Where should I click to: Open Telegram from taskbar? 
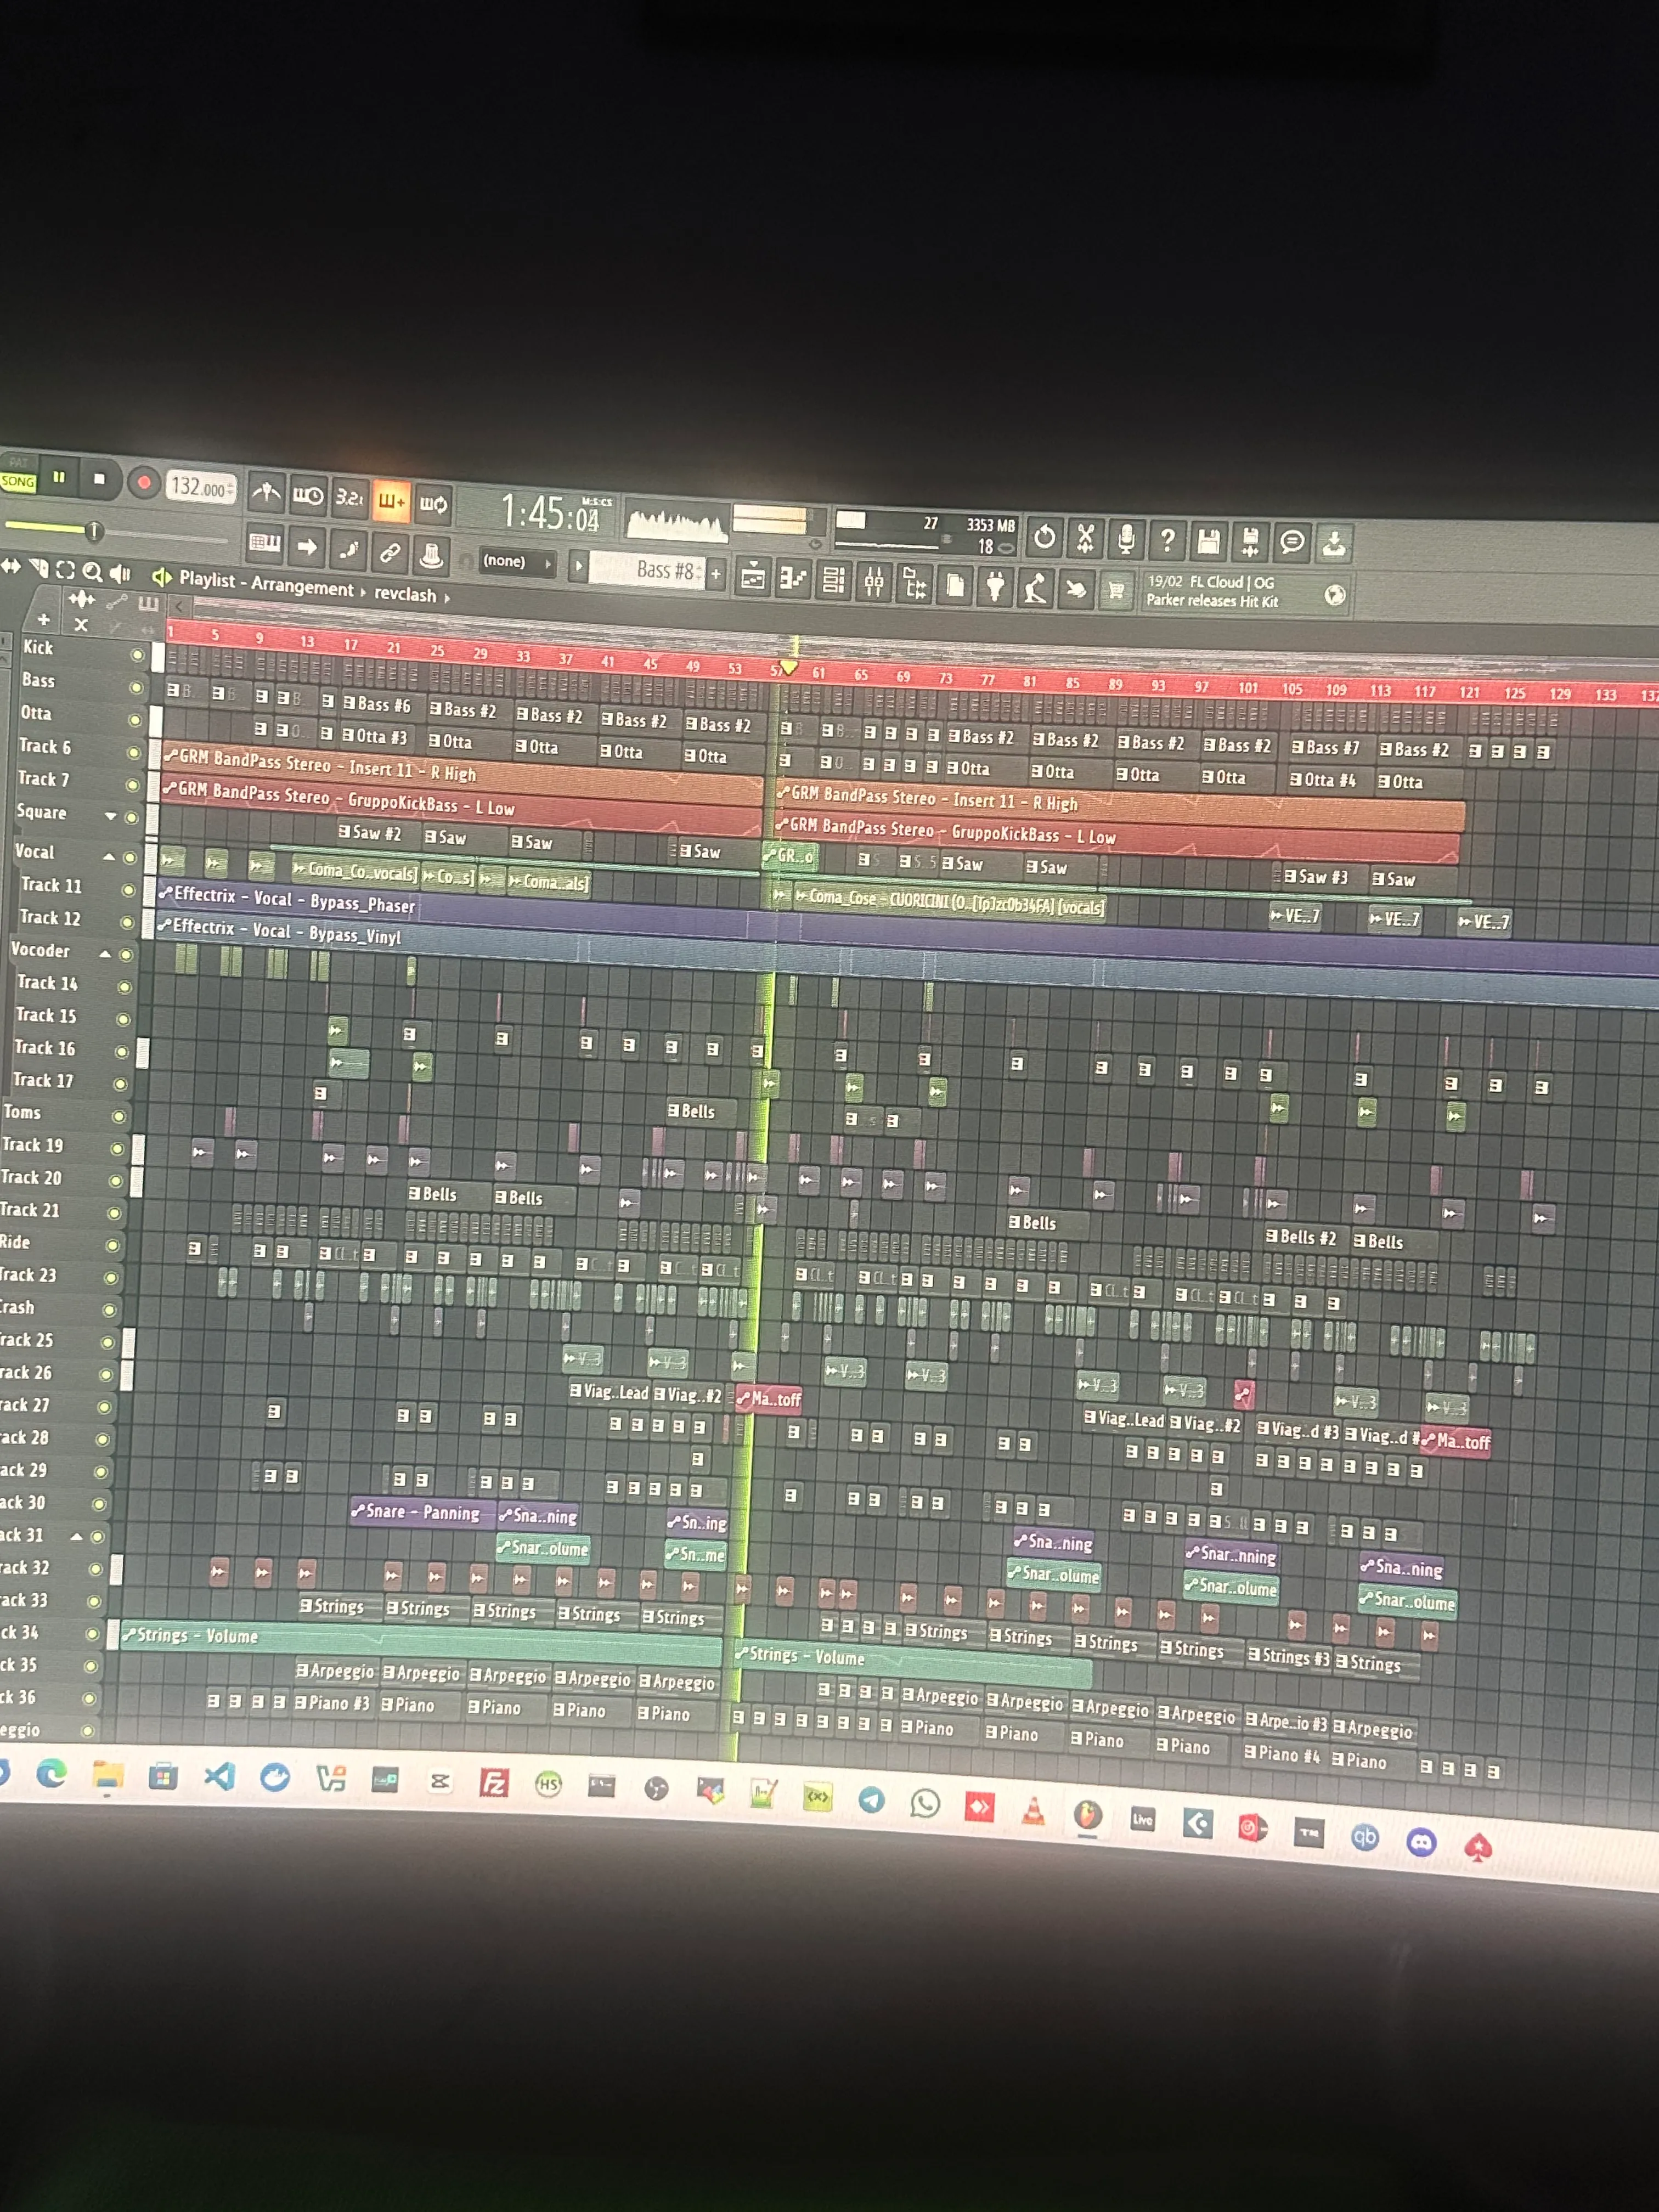pos(871,1801)
